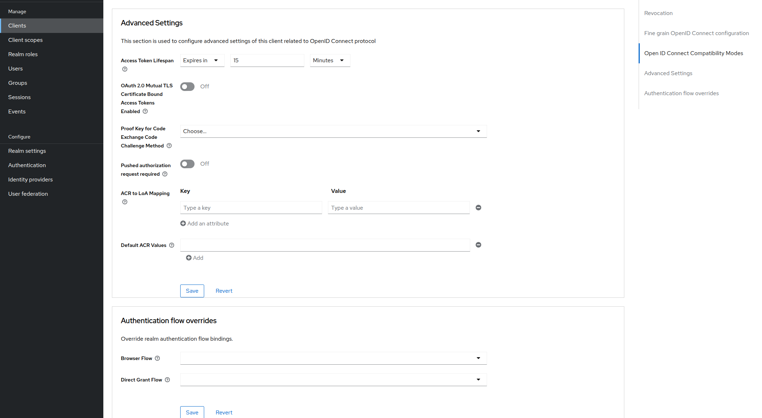Click the help icon next to Default ACR Values
This screenshot has height=418, width=762.
point(172,245)
